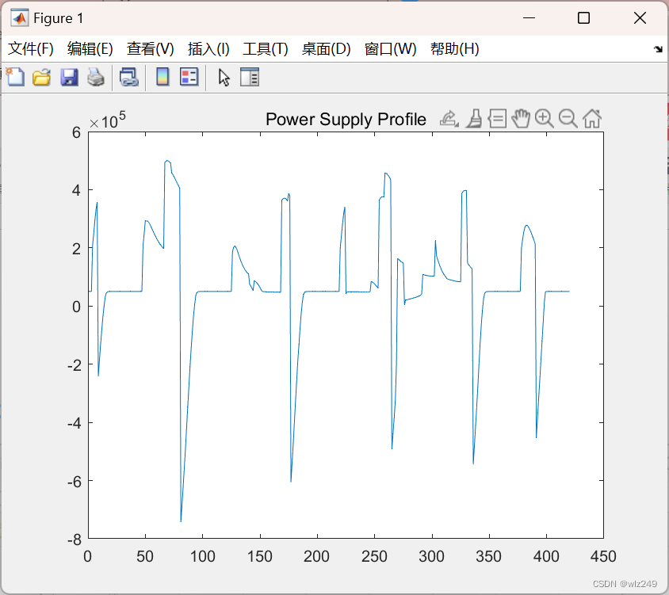Activate the Zoom Out magnifier
Image resolution: width=669 pixels, height=595 pixels.
click(568, 119)
